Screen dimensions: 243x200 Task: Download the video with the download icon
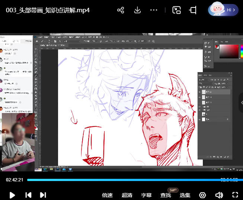(x=137, y=10)
